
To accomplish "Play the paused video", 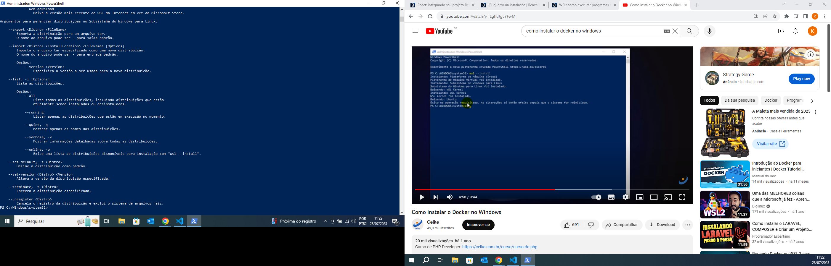I will point(422,197).
